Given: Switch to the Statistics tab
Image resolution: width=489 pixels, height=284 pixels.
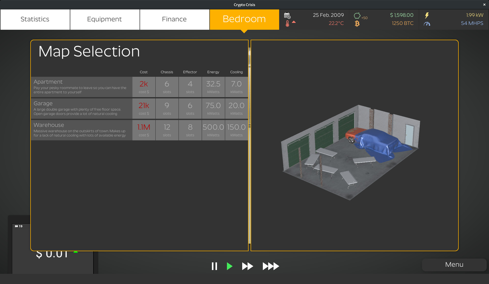Looking at the screenshot, I should click(35, 19).
